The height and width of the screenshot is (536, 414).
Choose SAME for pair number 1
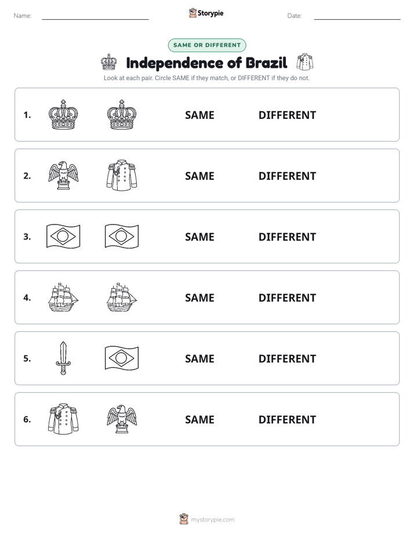pyautogui.click(x=199, y=115)
